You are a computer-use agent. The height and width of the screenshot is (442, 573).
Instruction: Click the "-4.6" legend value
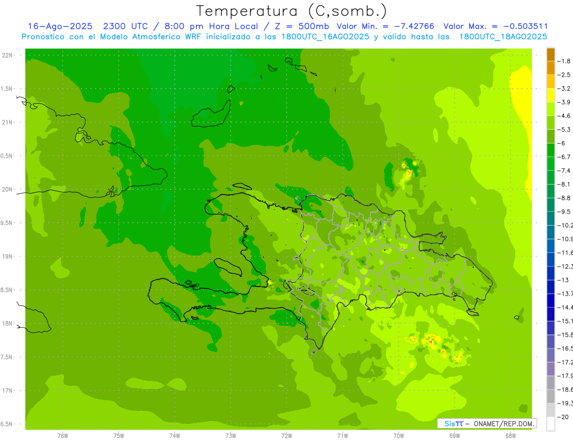pos(564,116)
